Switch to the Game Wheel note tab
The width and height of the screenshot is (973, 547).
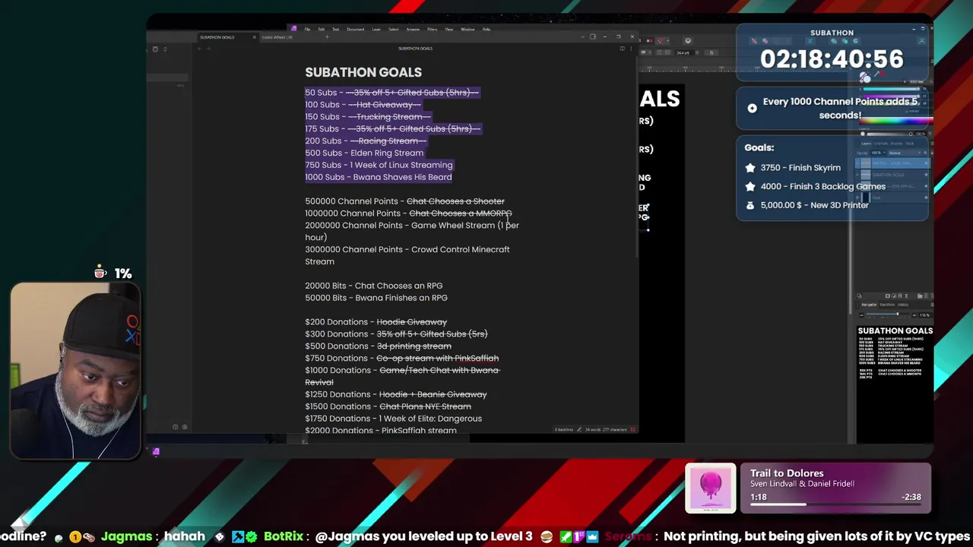tap(278, 37)
